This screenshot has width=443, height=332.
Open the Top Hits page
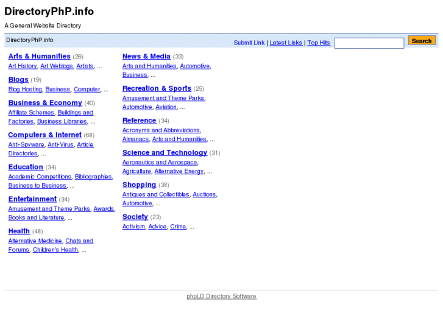(x=319, y=43)
